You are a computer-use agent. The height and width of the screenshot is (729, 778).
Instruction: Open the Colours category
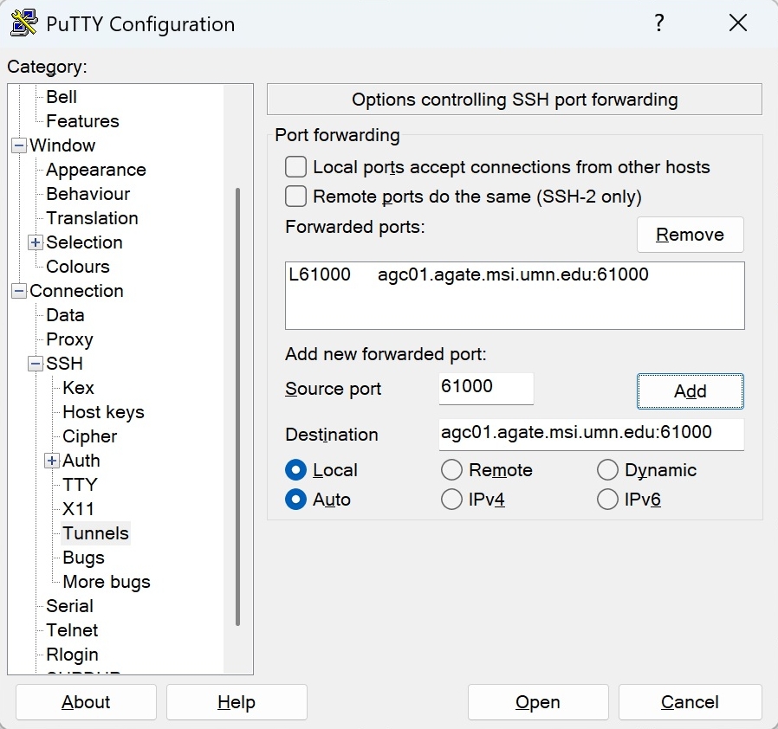pyautogui.click(x=78, y=267)
